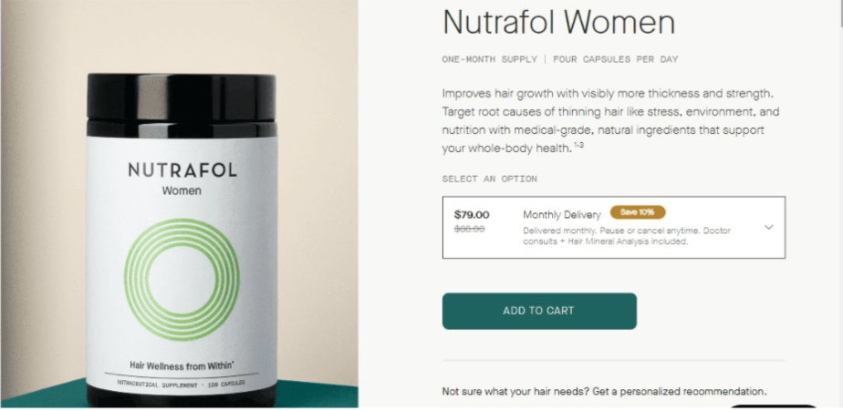Add Nutrafol Women to the cart
Screen dimensions: 843x411
click(x=539, y=311)
